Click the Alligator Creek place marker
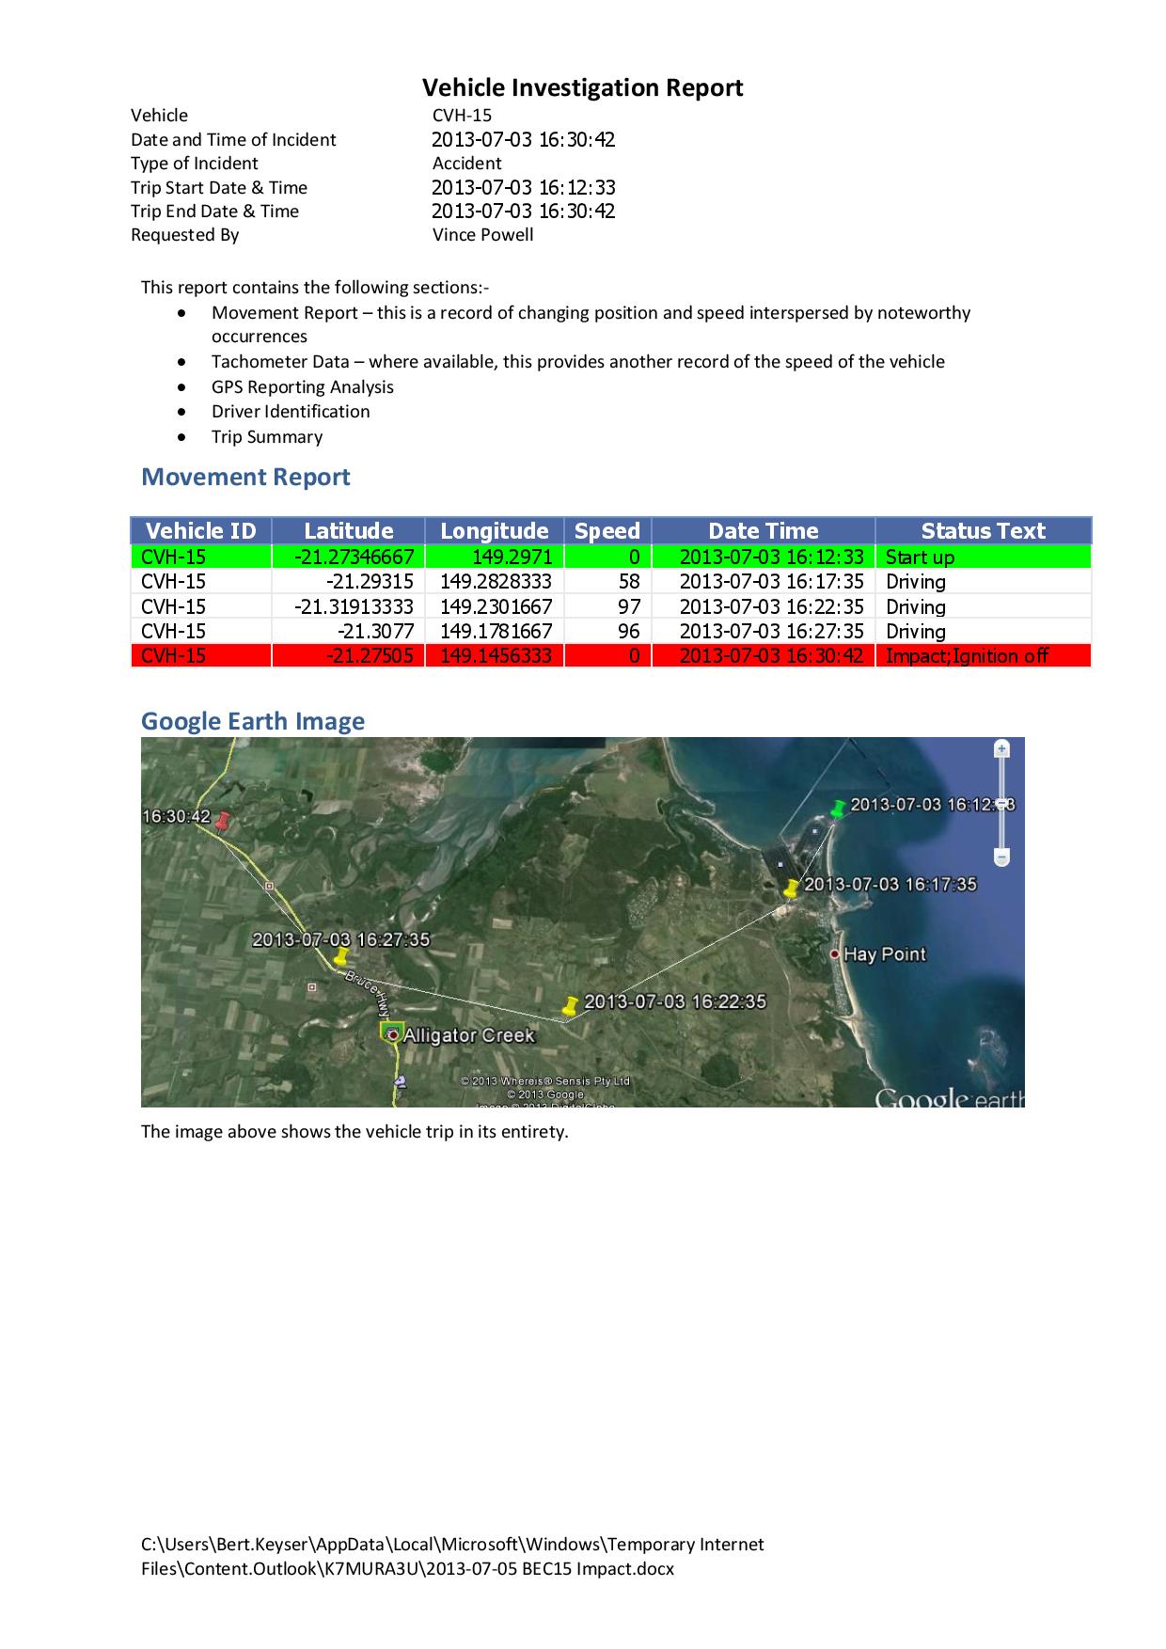The height and width of the screenshot is (1649, 1166). tap(391, 1033)
